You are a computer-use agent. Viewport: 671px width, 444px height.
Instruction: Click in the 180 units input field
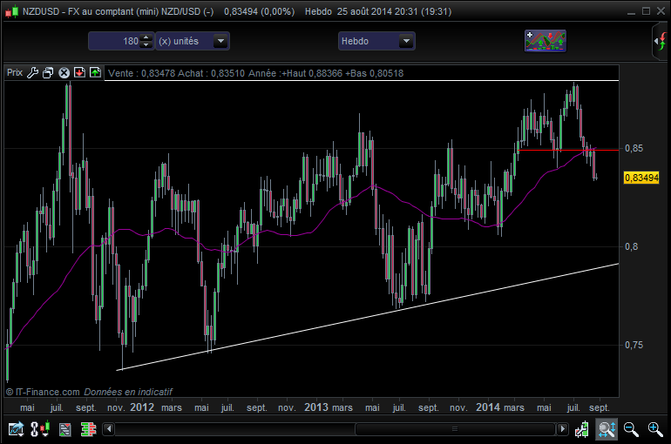click(114, 41)
